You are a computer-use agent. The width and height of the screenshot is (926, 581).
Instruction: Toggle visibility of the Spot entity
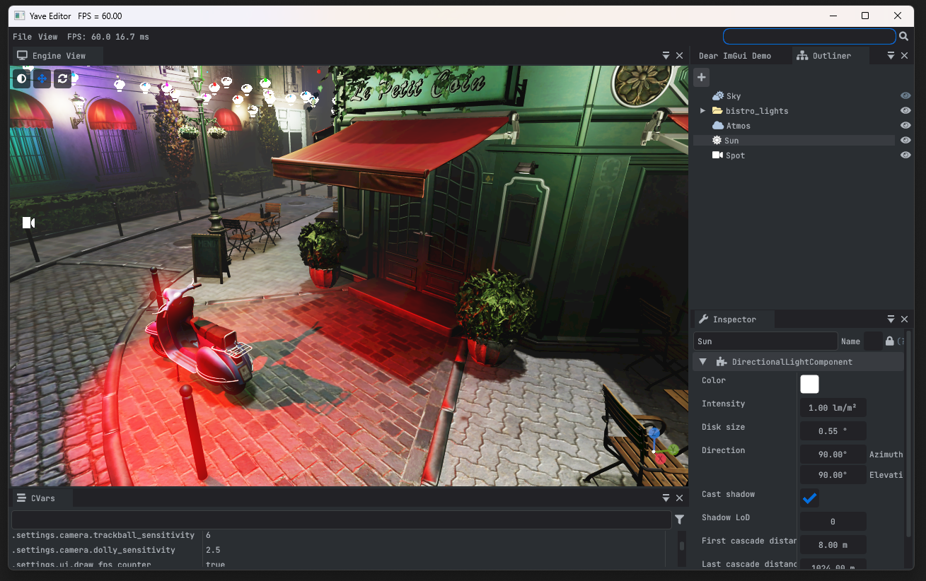(905, 155)
